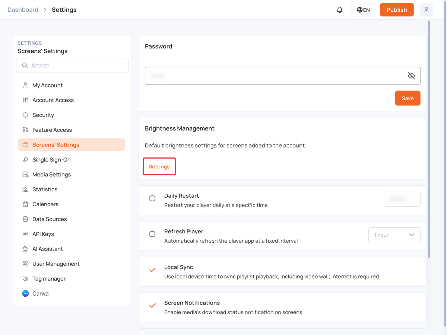The height and width of the screenshot is (335, 447).
Task: Click the 'Brightness Management' heading
Action: 180,128
